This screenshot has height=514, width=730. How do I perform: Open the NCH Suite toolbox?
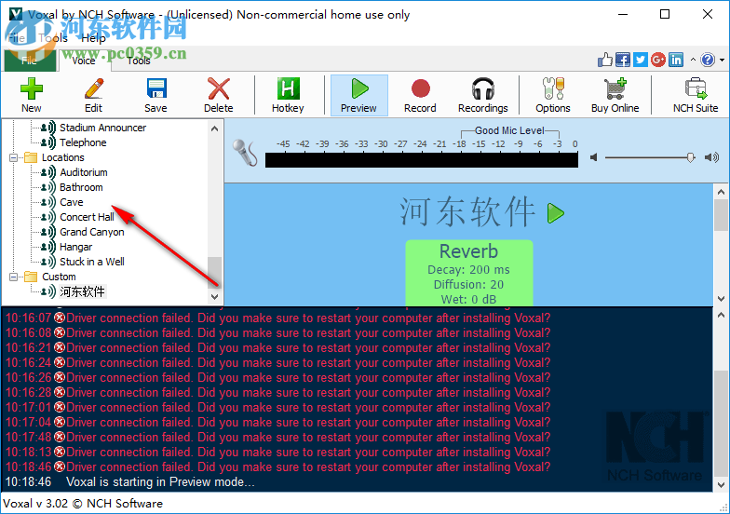tap(696, 95)
